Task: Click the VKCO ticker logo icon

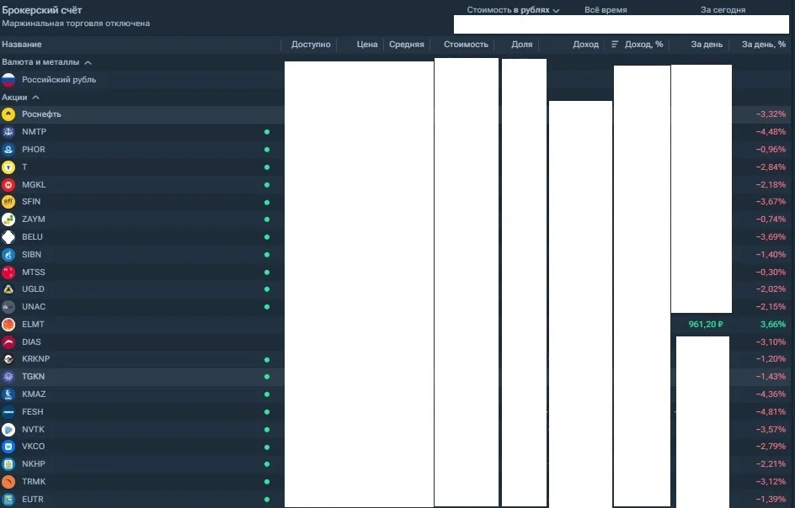Action: [x=8, y=447]
